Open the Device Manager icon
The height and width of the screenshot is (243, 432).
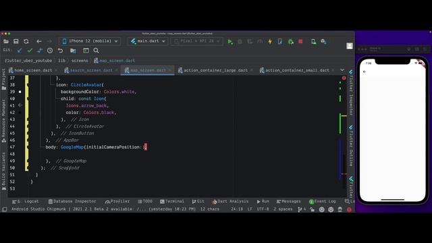[x=313, y=42]
